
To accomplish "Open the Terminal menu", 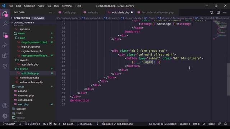I will 67,6.
